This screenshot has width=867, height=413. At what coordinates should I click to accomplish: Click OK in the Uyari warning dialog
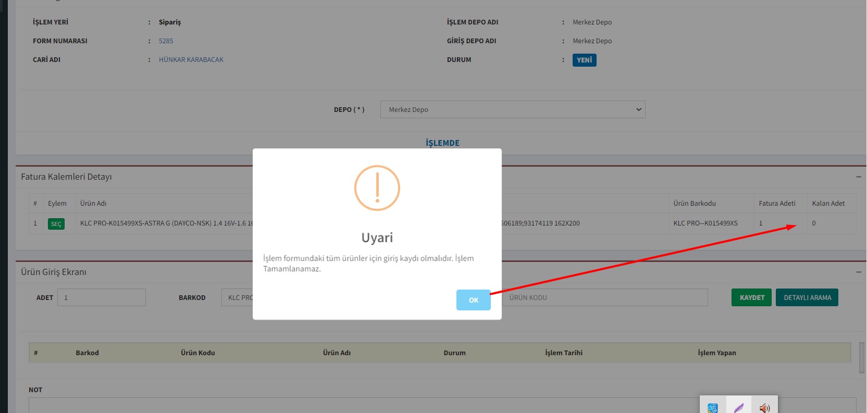[473, 300]
